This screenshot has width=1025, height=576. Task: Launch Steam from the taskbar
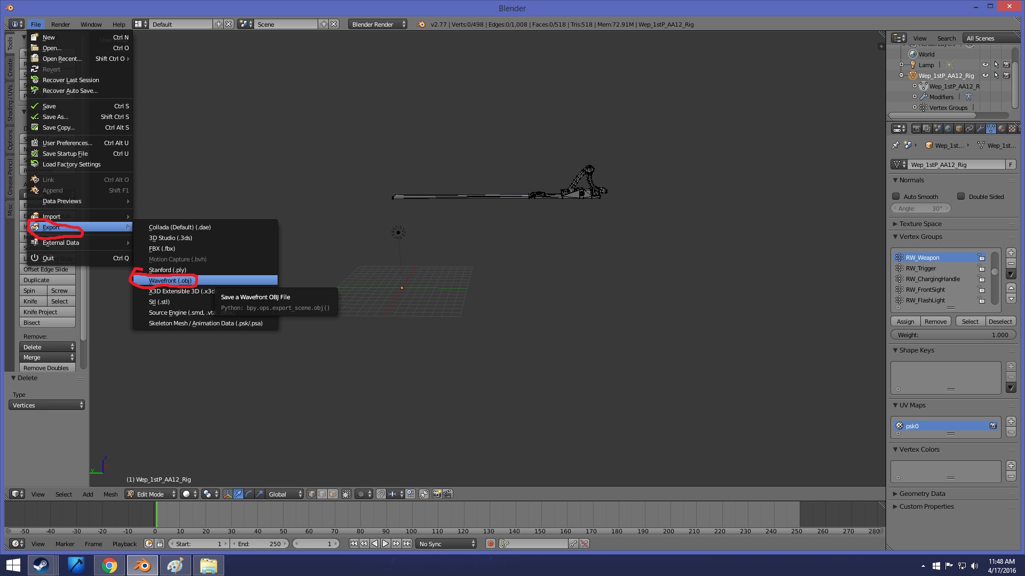point(41,565)
